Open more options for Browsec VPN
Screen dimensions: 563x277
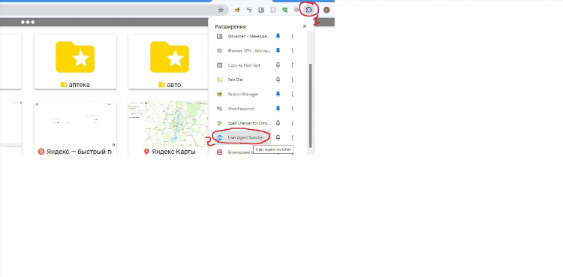[292, 50]
